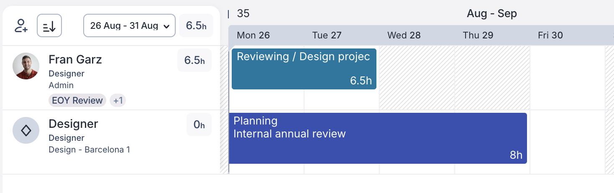Click Fran Garz's empty Fri 30 cell
This screenshot has width=614, height=193.
pos(567,77)
